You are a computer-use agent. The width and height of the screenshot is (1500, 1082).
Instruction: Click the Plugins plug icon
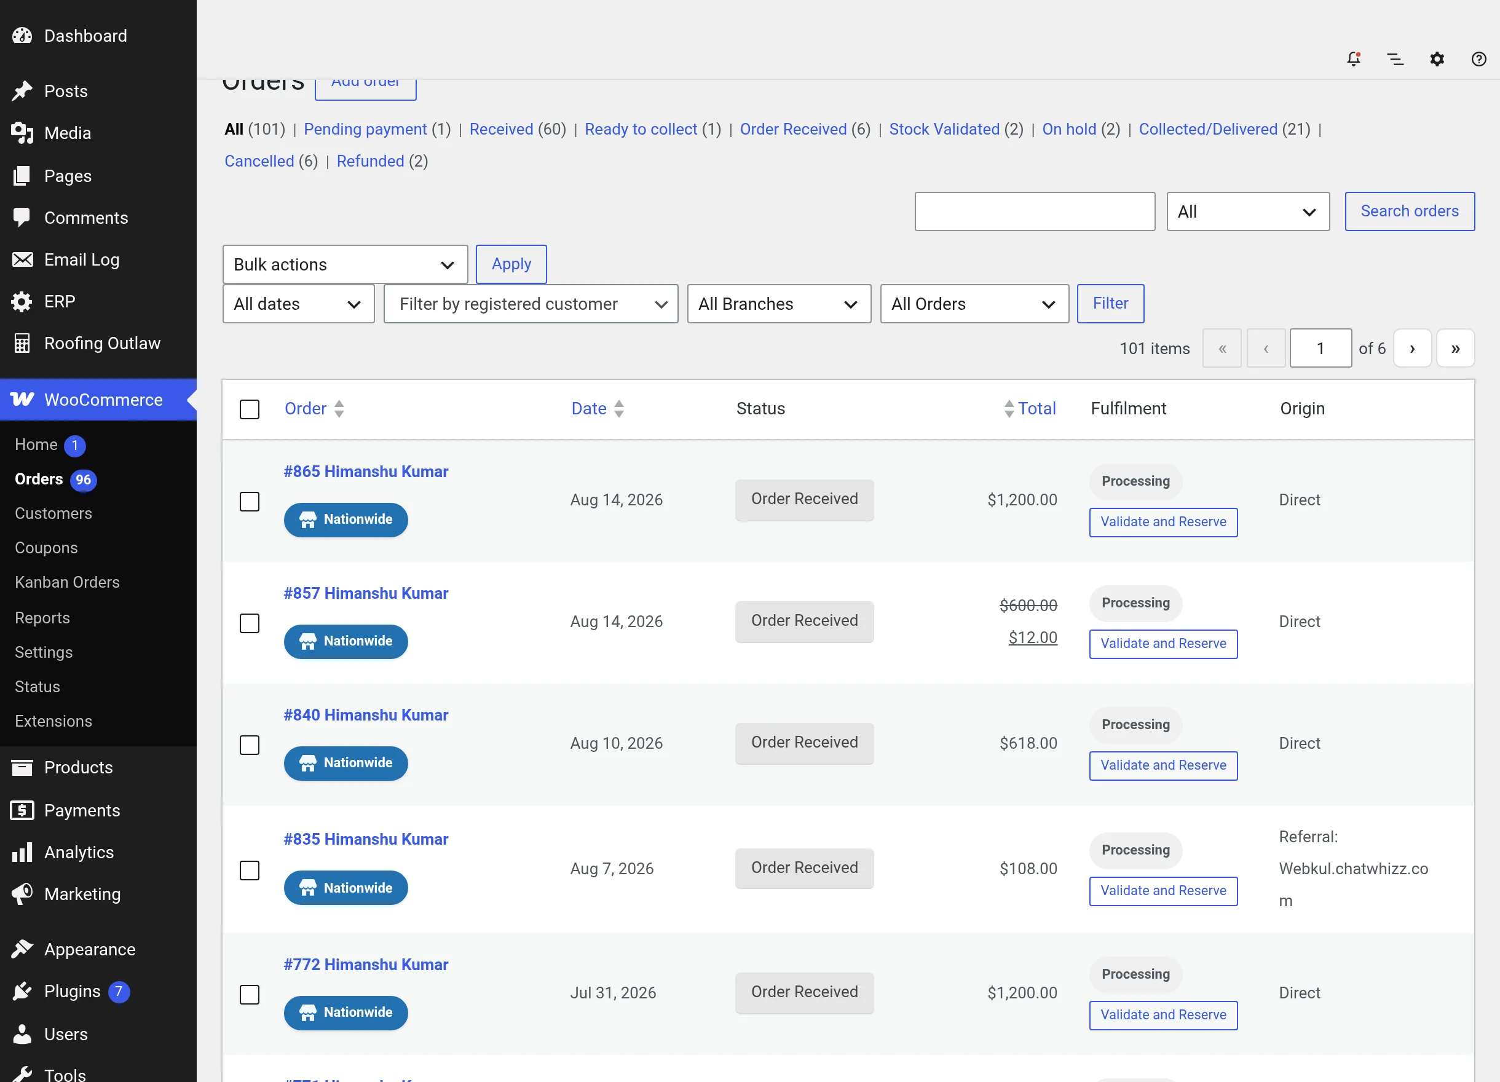(x=22, y=991)
